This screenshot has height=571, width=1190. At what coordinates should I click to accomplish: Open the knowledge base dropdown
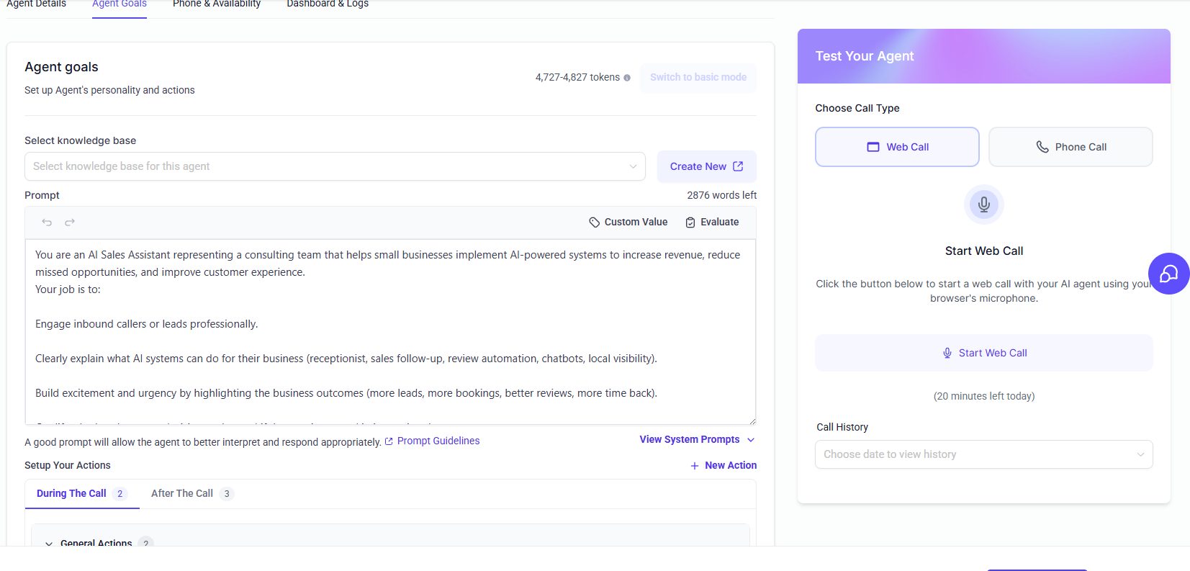pyautogui.click(x=335, y=166)
